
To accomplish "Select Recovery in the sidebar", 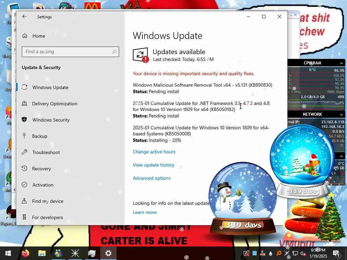I will pyautogui.click(x=41, y=169).
